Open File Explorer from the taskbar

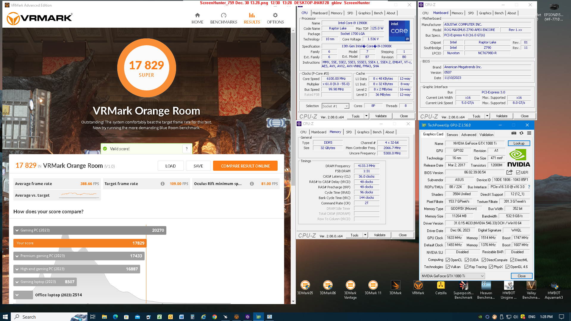tap(104, 317)
